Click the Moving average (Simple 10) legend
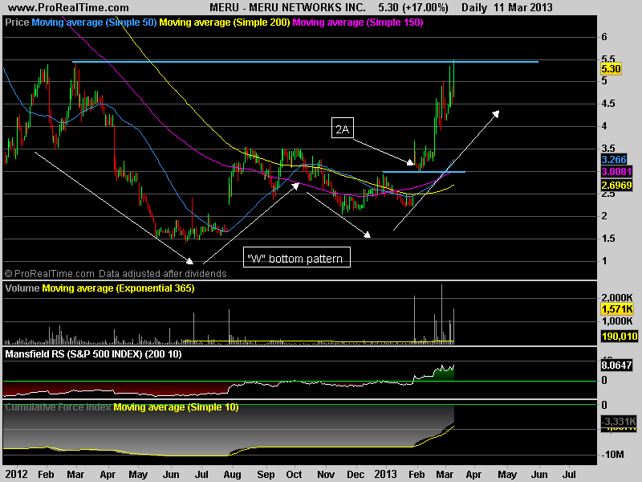 (176, 407)
